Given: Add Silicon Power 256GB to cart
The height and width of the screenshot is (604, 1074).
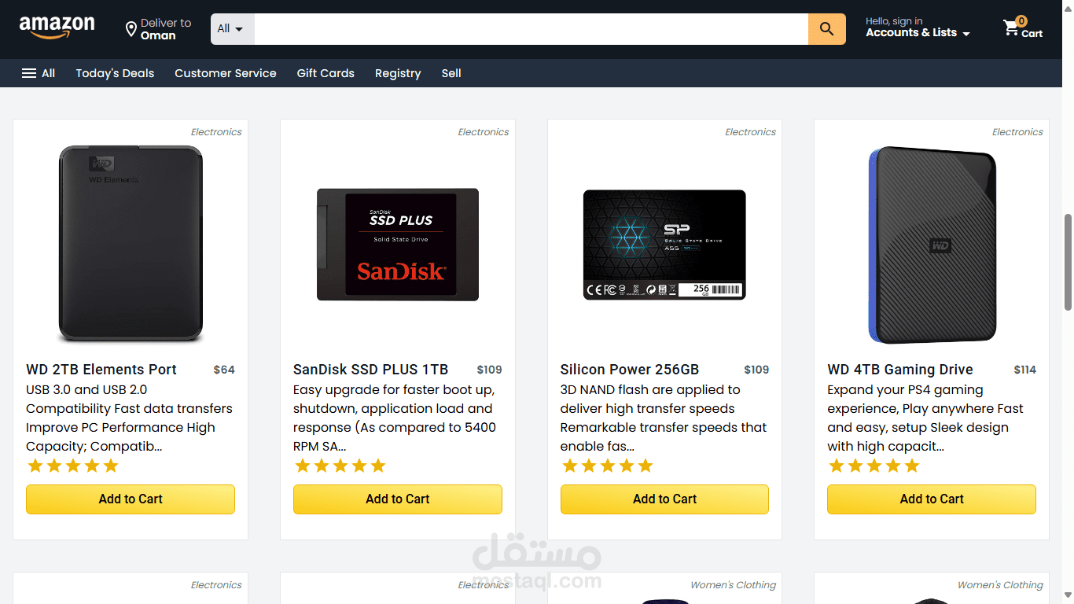Looking at the screenshot, I should 664,499.
